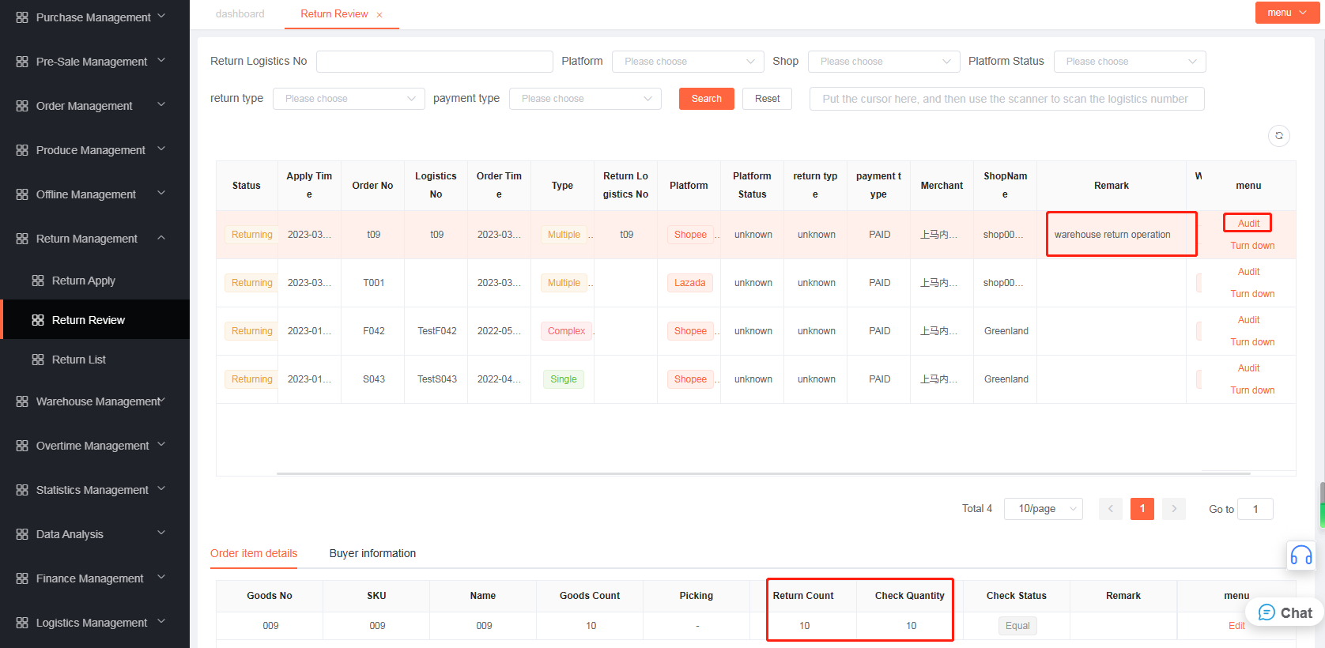Open the Platform Status dropdown
This screenshot has width=1325, height=648.
click(x=1130, y=62)
